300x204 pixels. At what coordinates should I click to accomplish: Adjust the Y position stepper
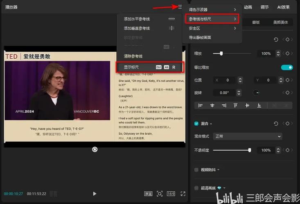pyautogui.click(x=281, y=80)
